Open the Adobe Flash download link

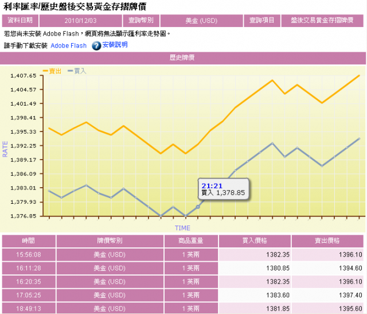click(69, 45)
